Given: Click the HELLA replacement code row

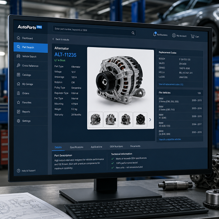Looking at the screenshot, I should click(180, 72).
